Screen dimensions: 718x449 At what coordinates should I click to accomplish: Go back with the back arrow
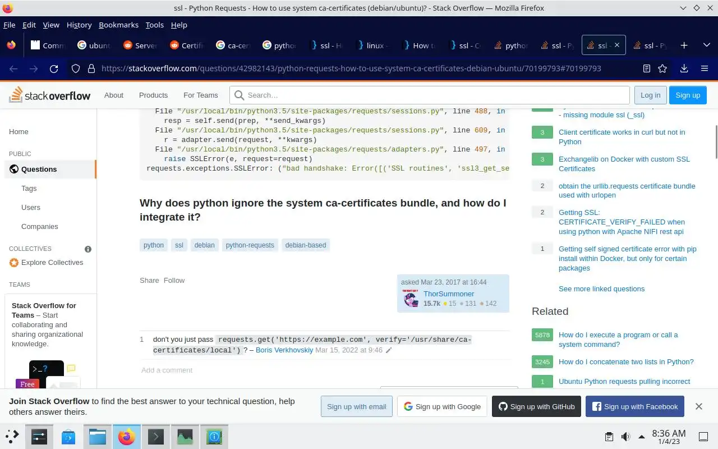tap(13, 68)
